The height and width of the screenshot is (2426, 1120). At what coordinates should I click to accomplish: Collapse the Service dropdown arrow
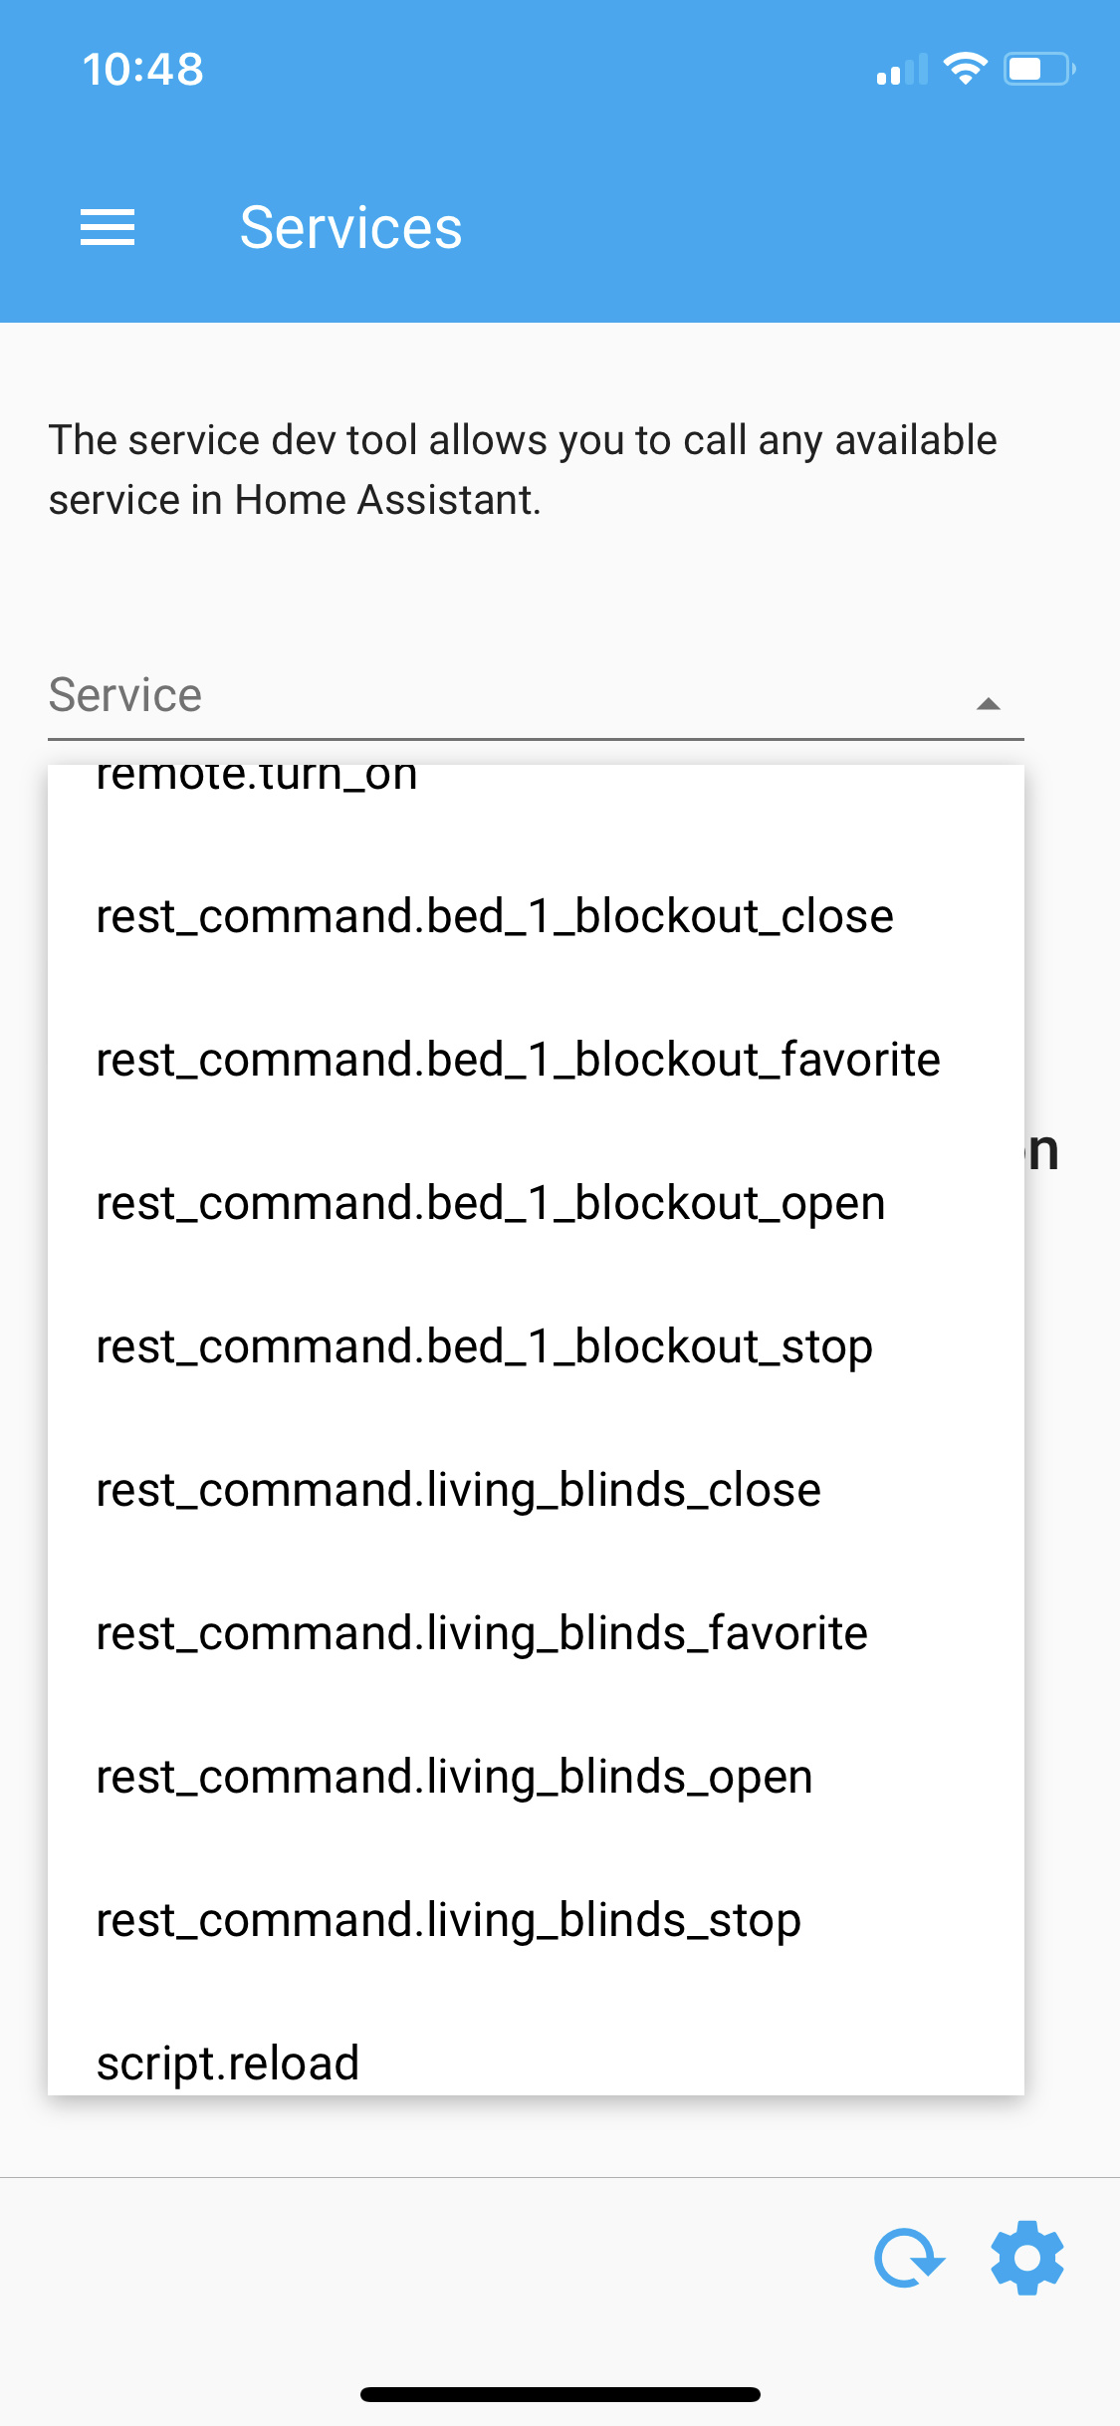[988, 703]
